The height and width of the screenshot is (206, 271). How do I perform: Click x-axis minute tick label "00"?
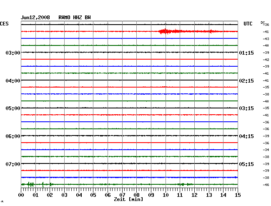pyautogui.click(x=21, y=195)
